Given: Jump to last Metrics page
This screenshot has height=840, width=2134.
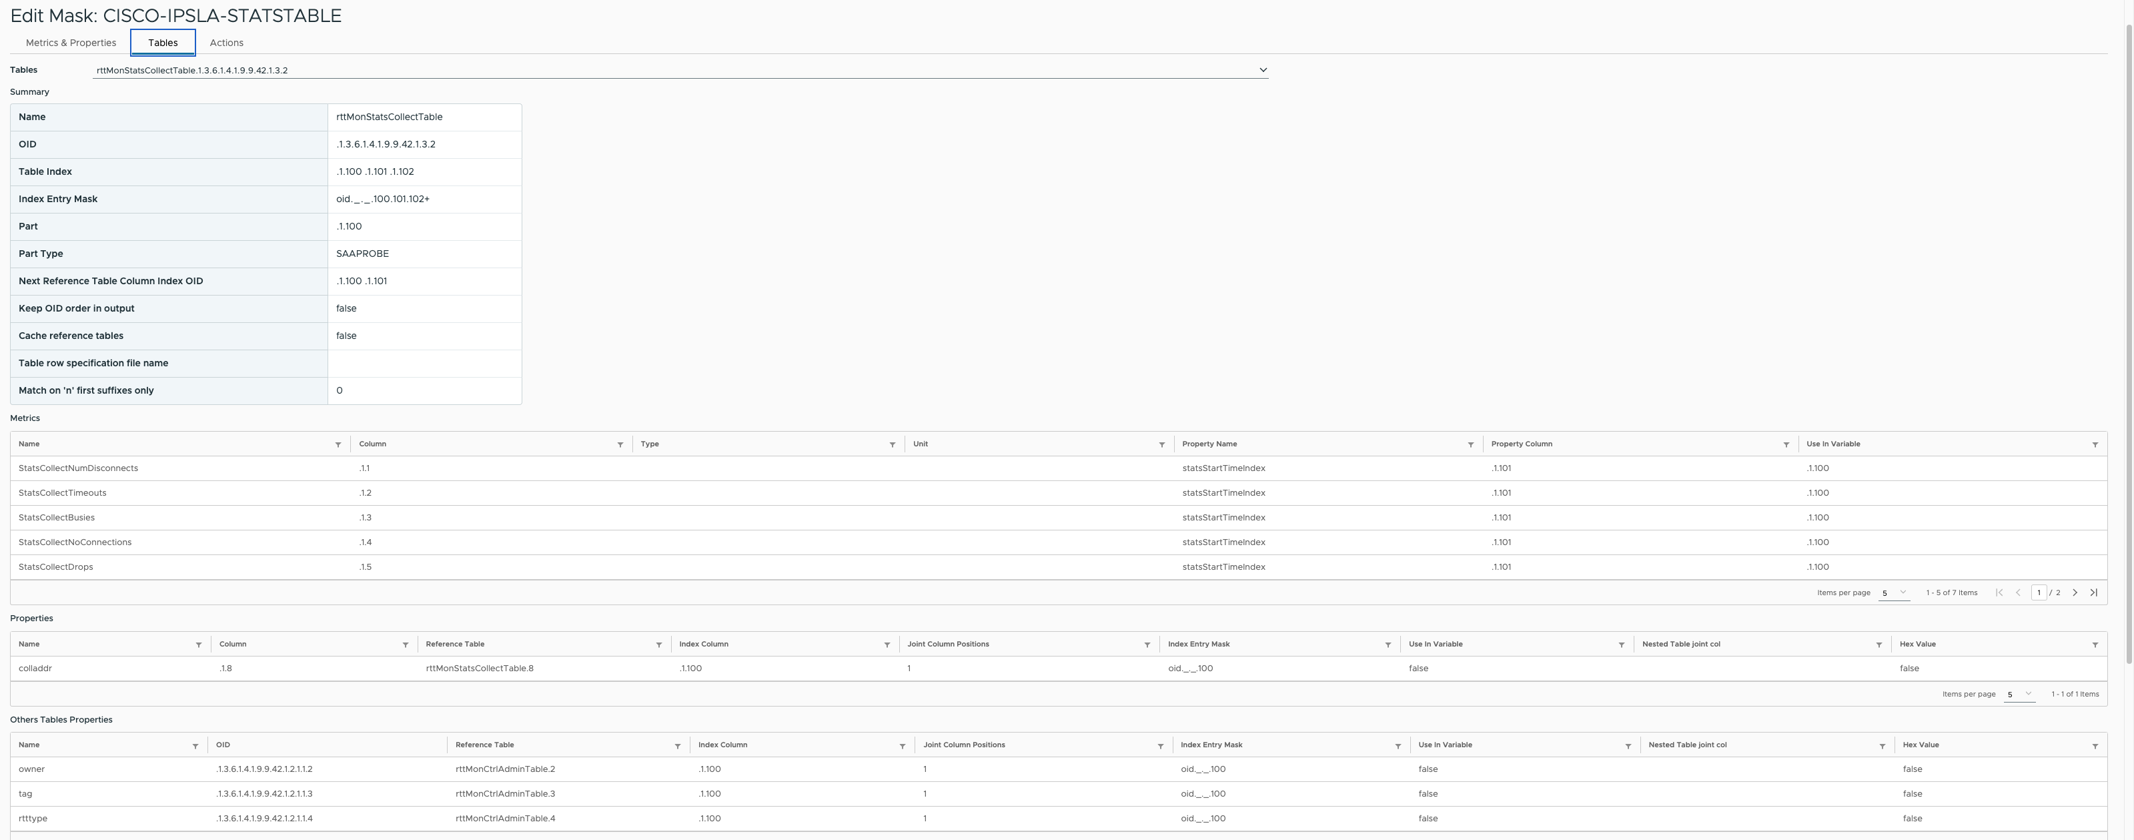Looking at the screenshot, I should 2093,592.
